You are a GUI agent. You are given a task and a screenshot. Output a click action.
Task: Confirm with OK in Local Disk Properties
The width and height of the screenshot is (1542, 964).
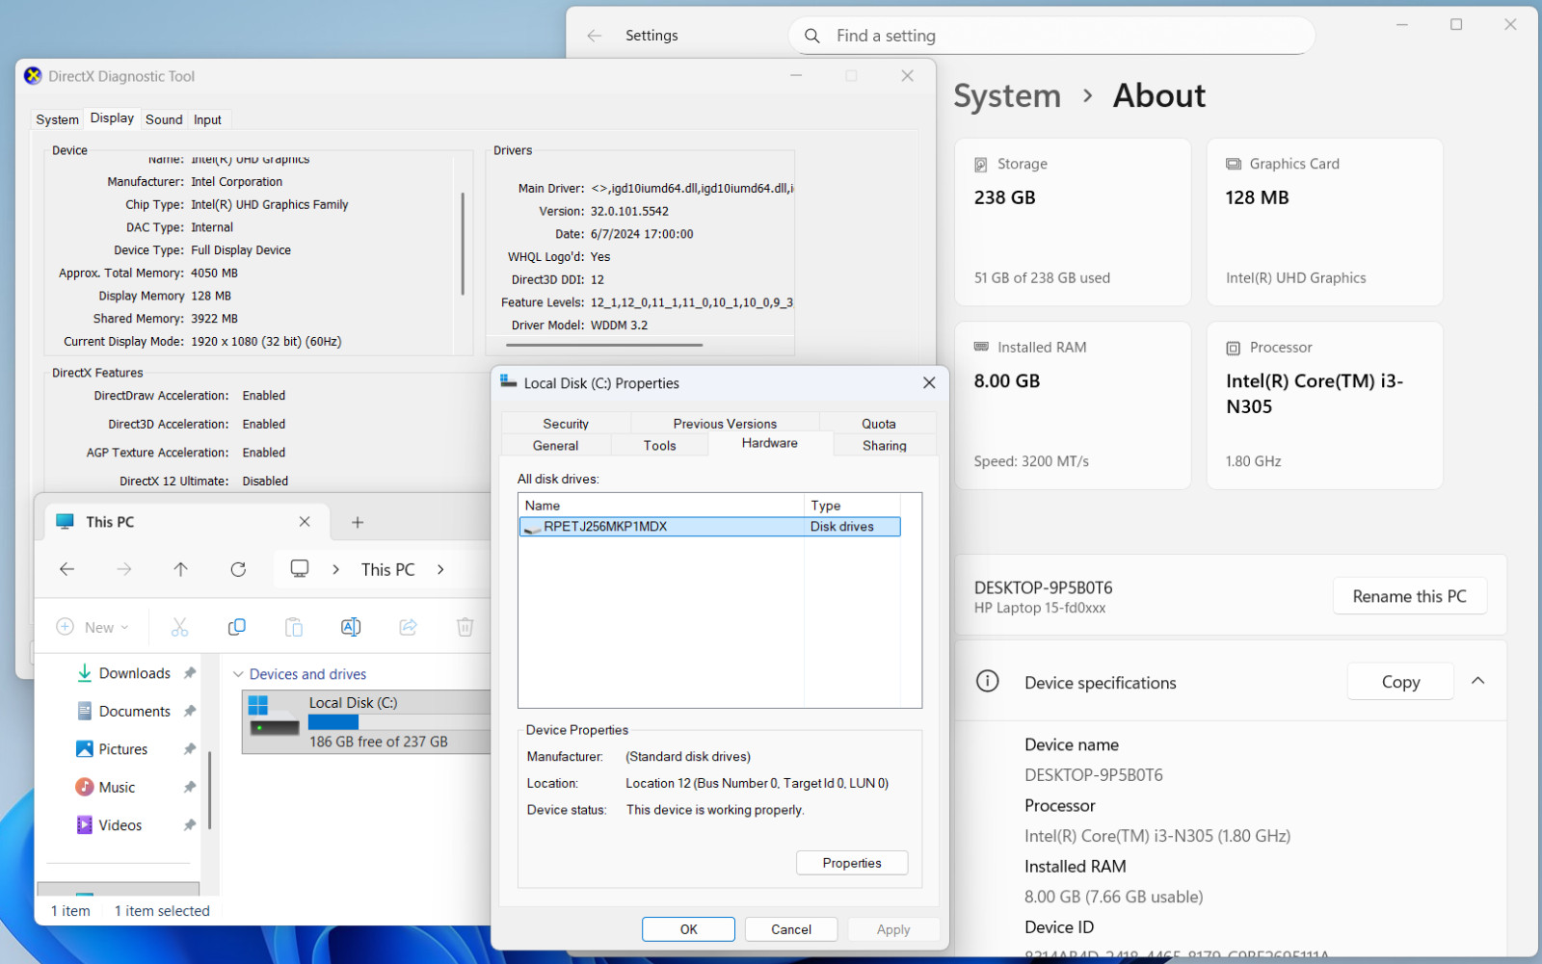pos(688,929)
